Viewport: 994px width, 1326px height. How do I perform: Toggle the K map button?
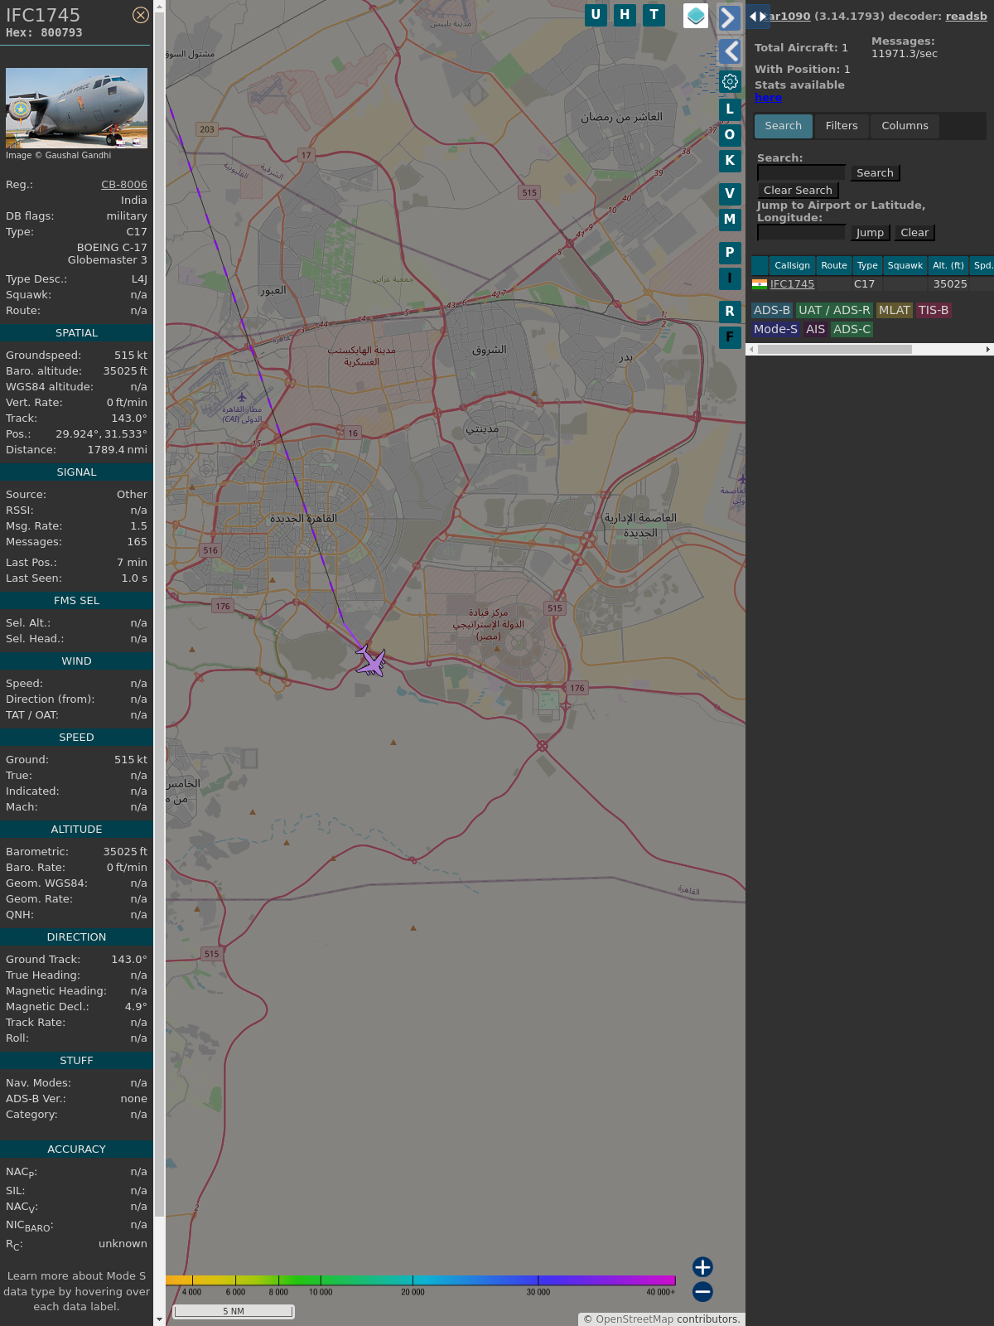point(730,161)
